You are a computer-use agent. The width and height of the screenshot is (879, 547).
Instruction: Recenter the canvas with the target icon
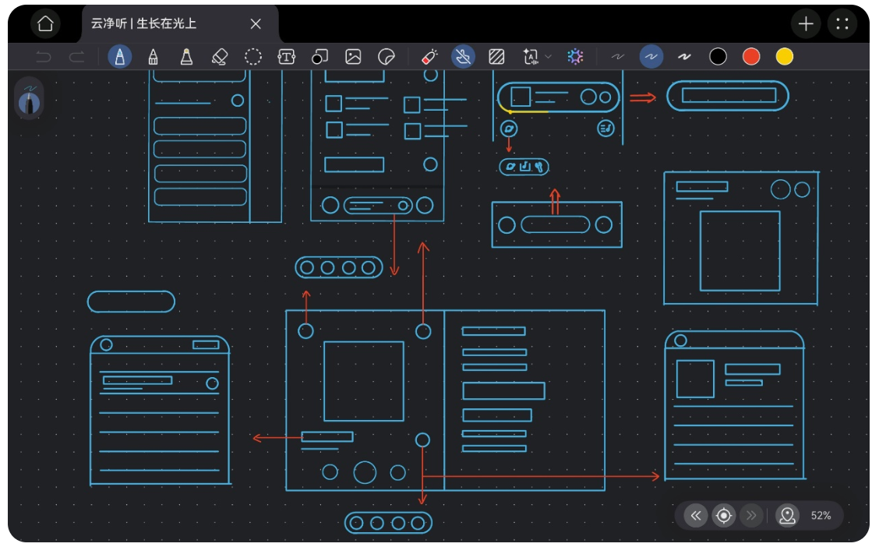point(724,516)
